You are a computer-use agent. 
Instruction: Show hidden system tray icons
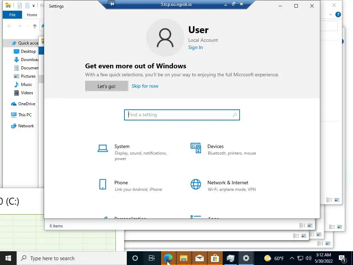[292, 258]
